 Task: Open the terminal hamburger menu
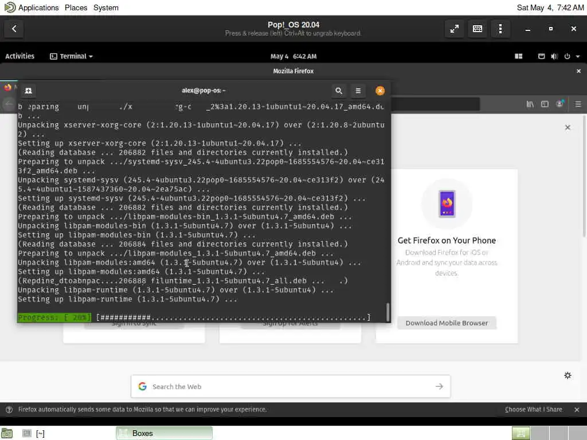pyautogui.click(x=358, y=91)
